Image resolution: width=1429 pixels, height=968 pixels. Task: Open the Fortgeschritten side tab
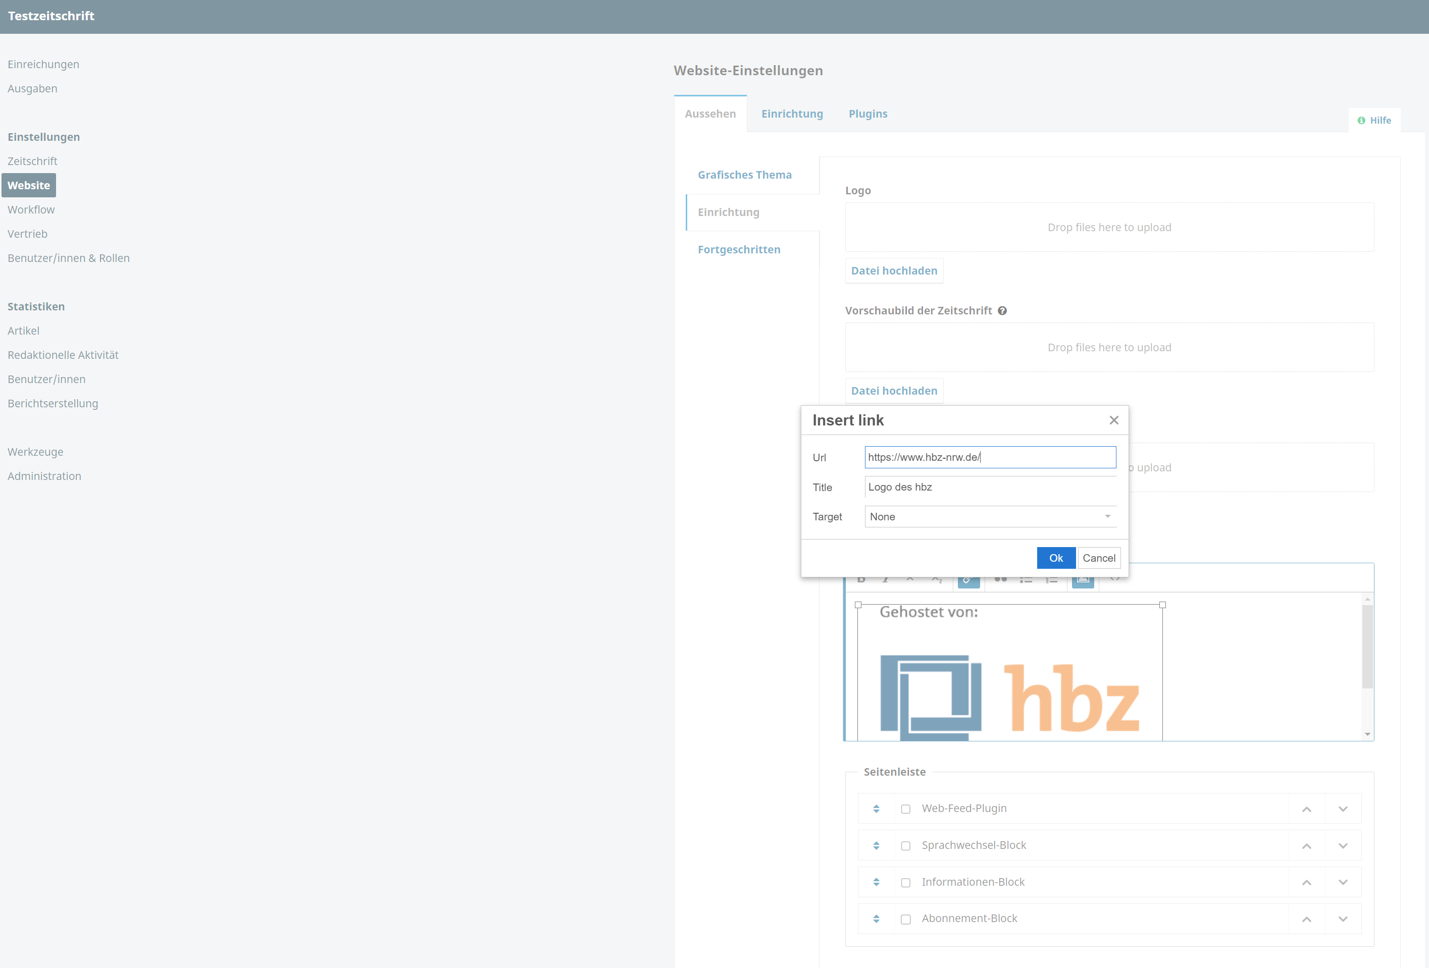[x=738, y=249]
